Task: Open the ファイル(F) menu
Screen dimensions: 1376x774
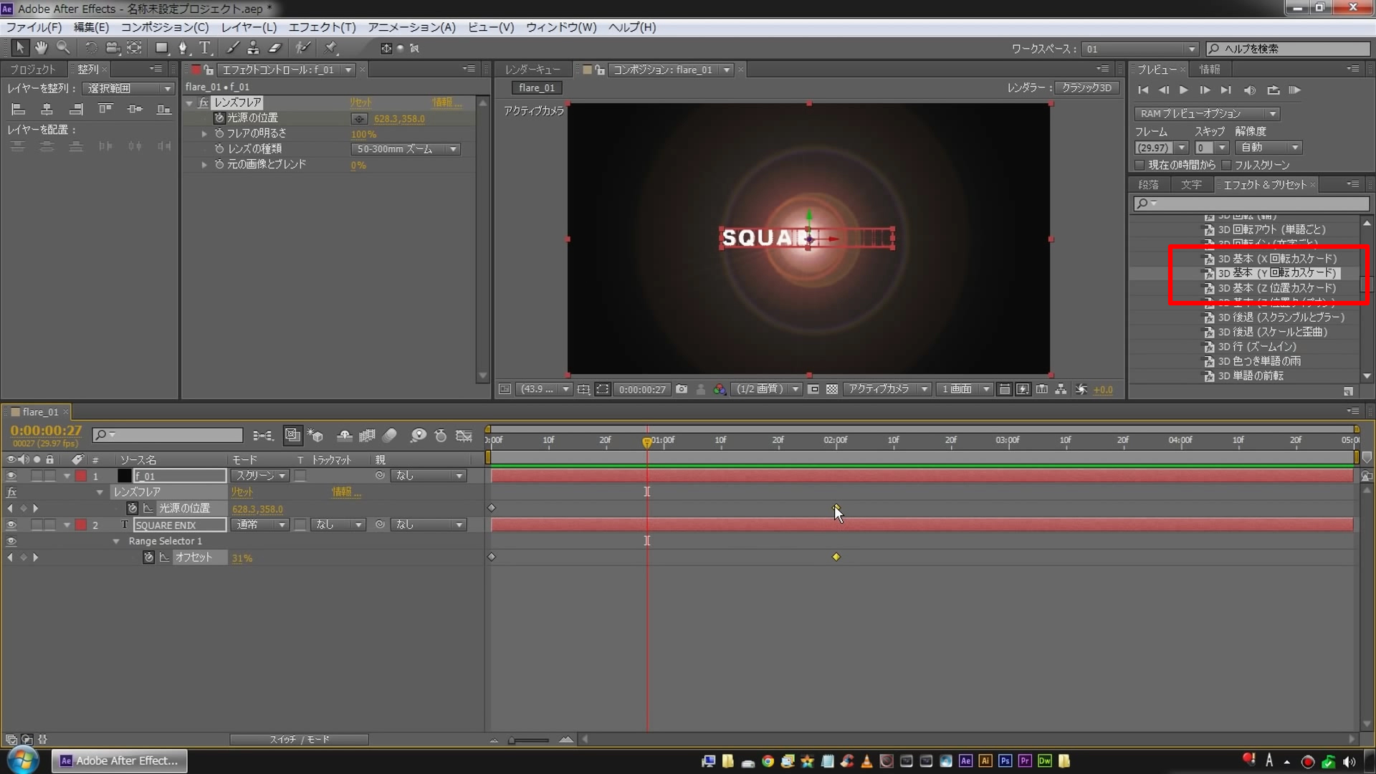Action: click(34, 27)
